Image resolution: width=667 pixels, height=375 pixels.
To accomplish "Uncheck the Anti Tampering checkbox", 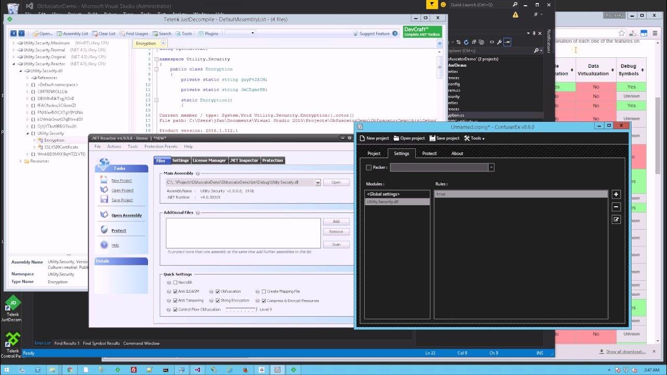I will [176, 301].
